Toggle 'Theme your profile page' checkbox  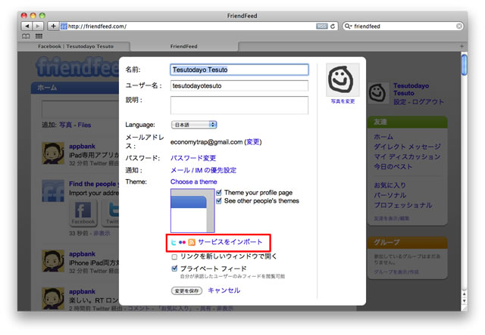(219, 193)
